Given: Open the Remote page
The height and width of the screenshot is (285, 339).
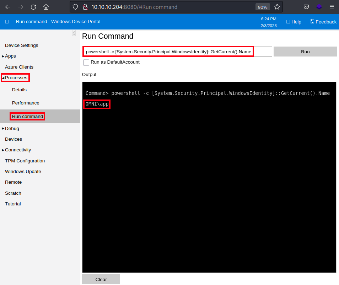Looking at the screenshot, I should 14,182.
